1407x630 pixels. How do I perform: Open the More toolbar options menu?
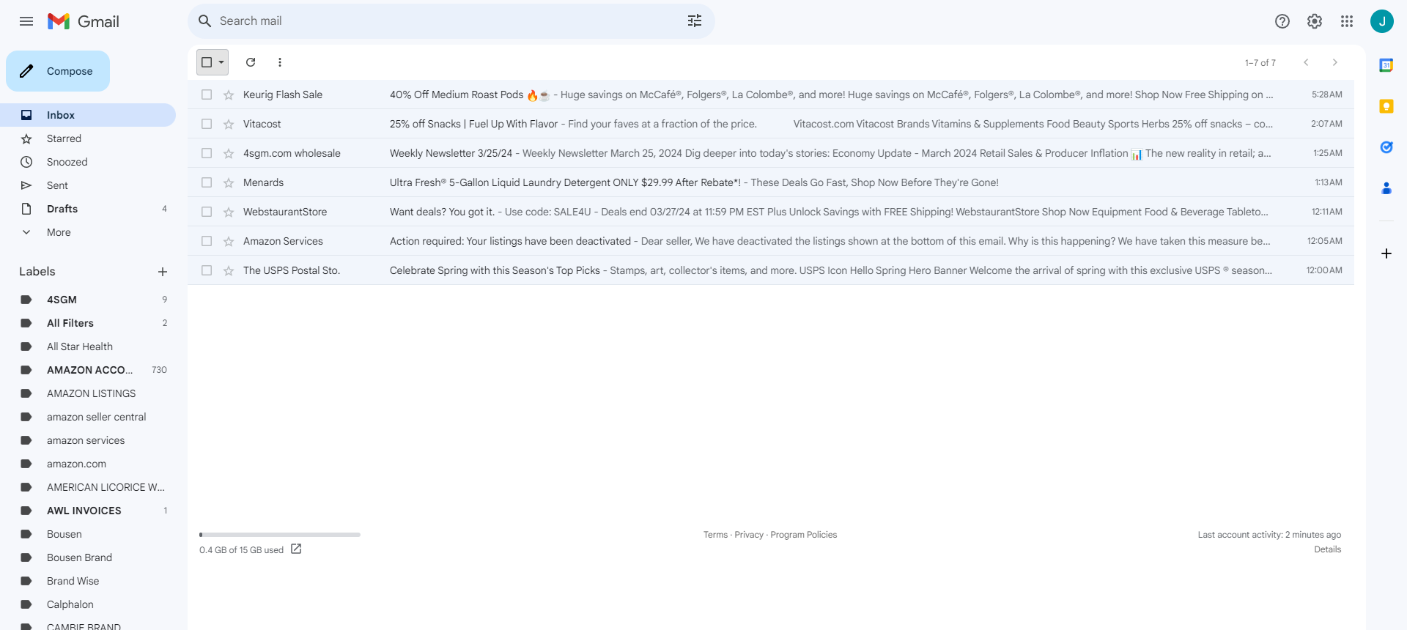280,62
